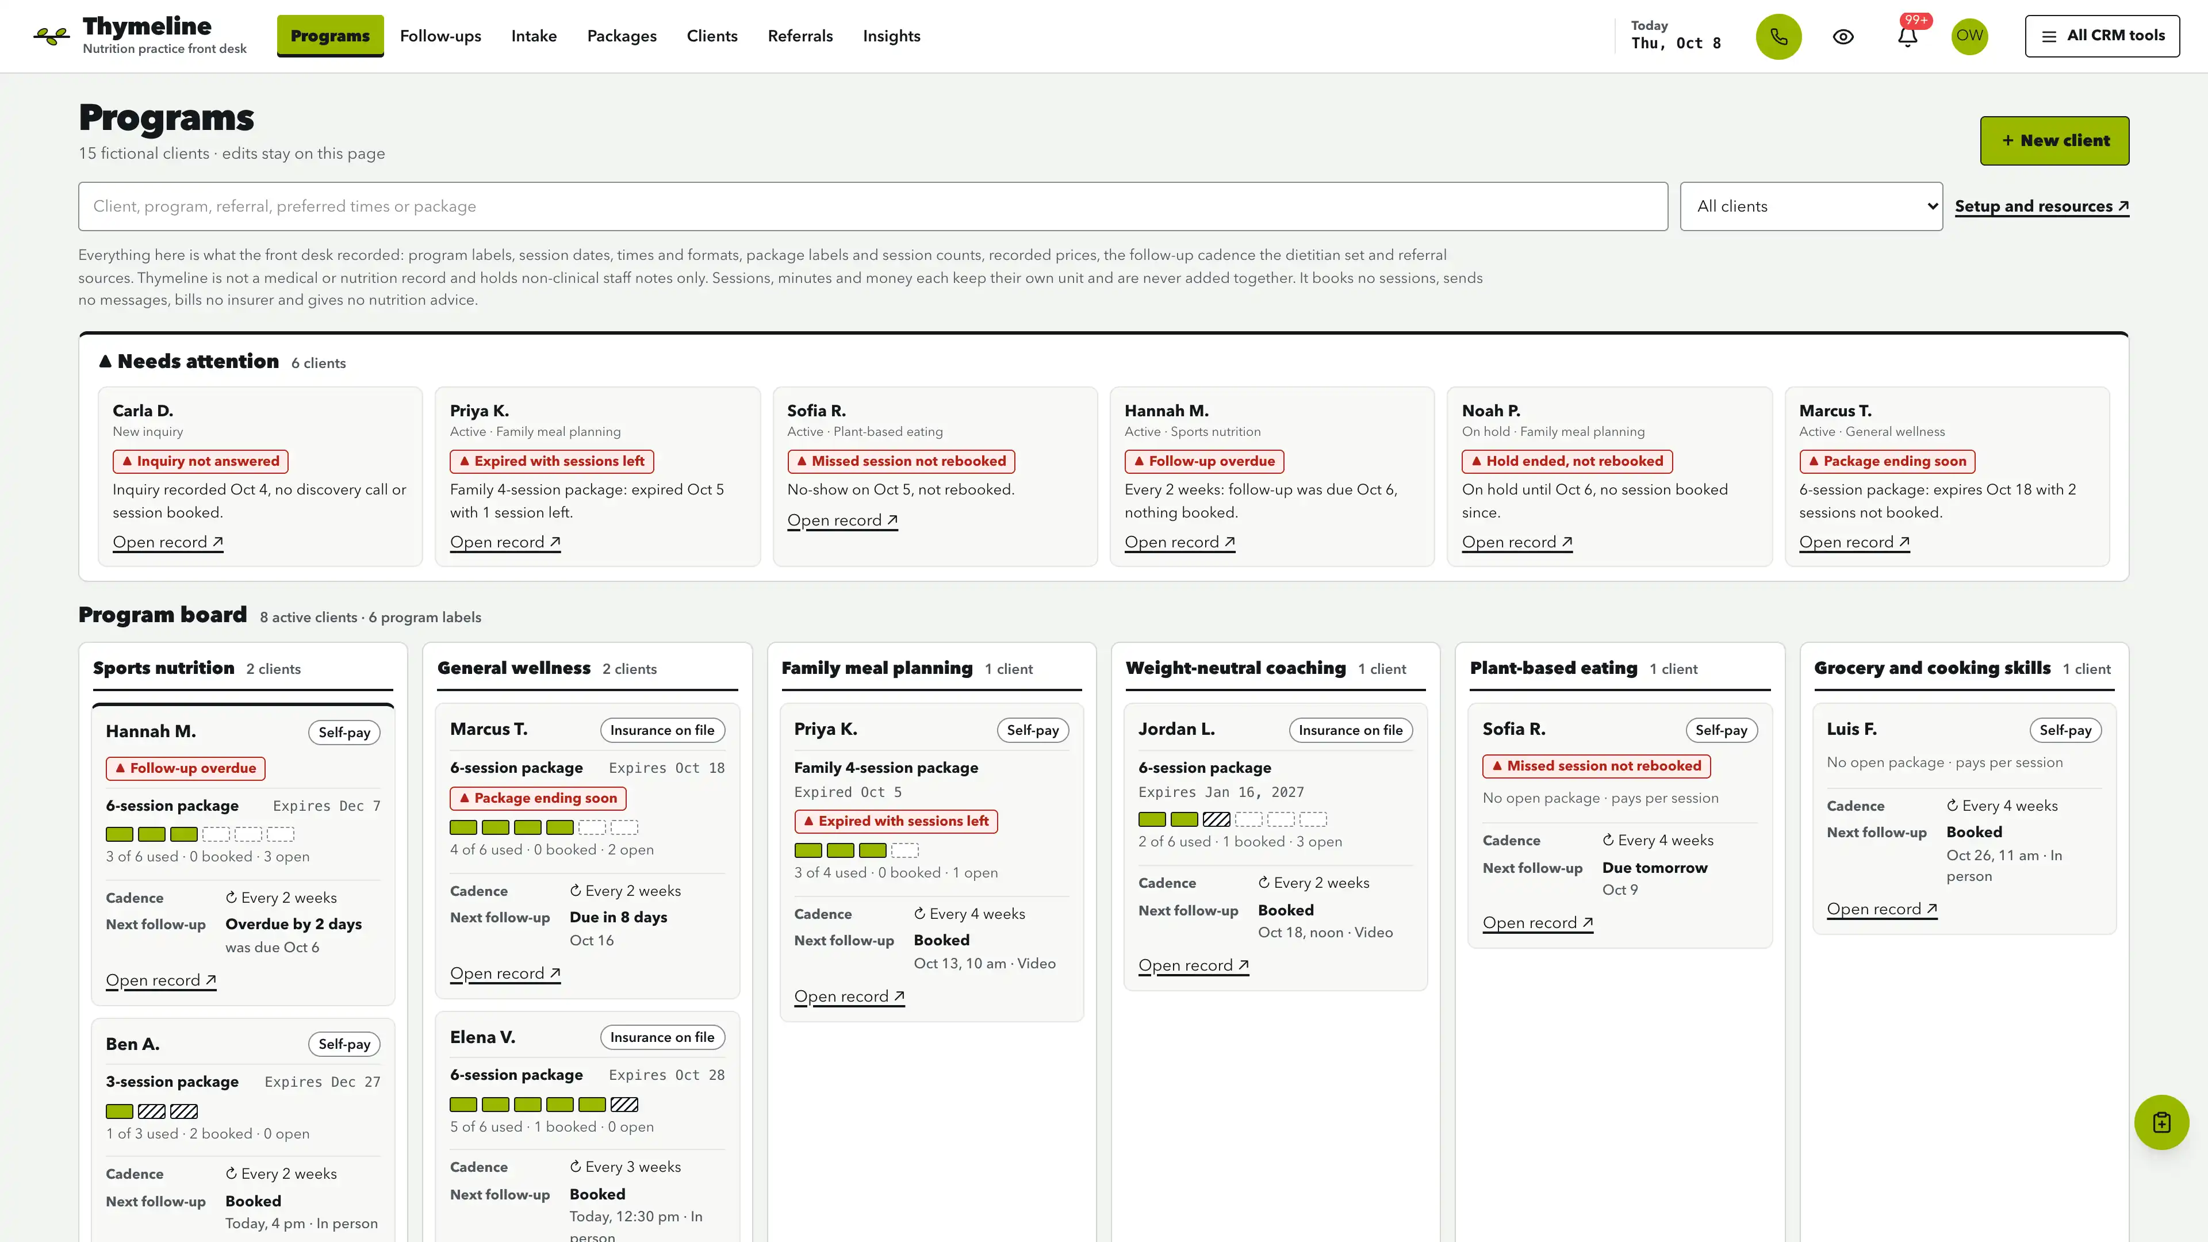The width and height of the screenshot is (2208, 1242).
Task: Click the New client button
Action: click(x=2054, y=140)
